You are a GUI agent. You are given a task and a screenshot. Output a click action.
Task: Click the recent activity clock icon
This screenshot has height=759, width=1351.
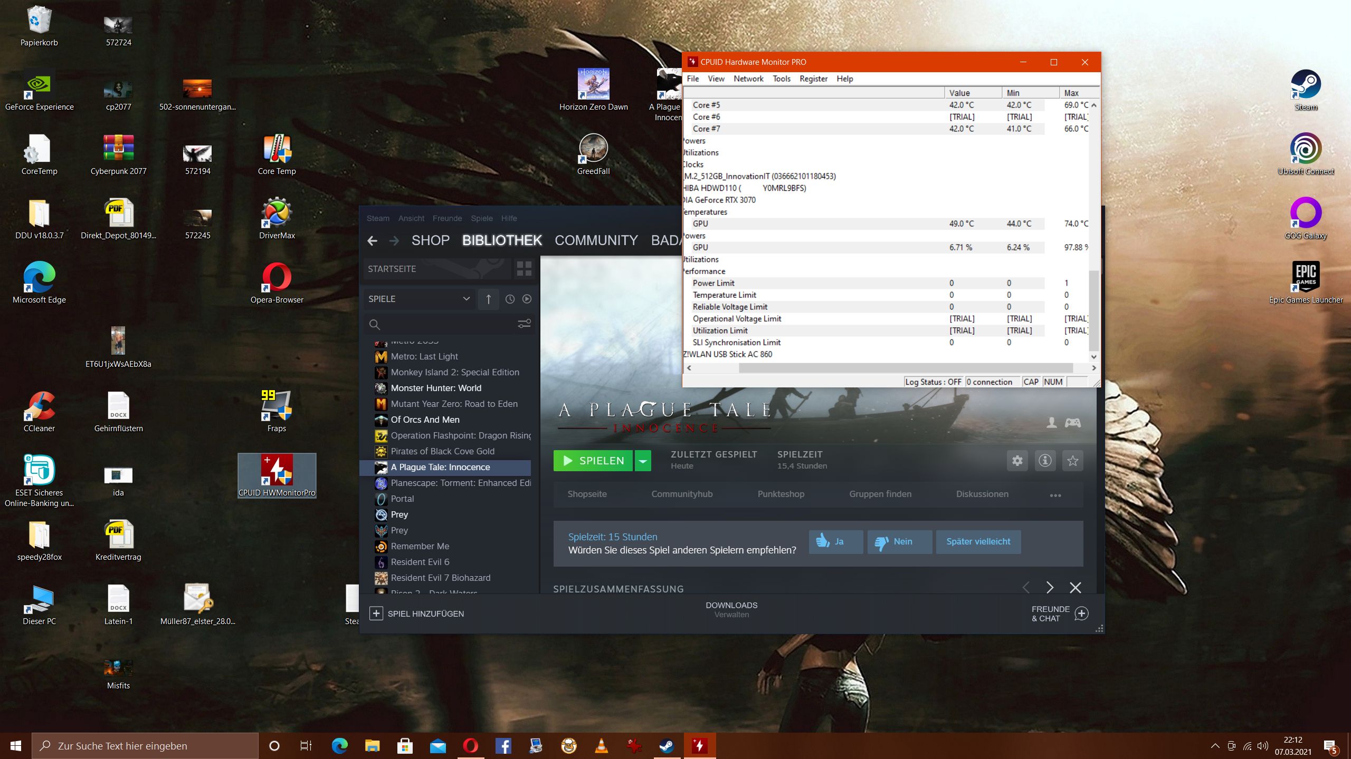510,299
